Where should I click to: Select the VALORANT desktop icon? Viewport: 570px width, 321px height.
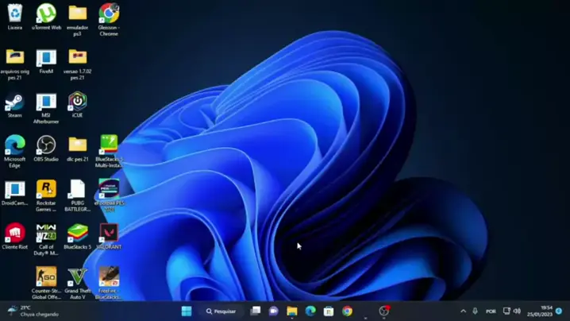[x=109, y=233]
